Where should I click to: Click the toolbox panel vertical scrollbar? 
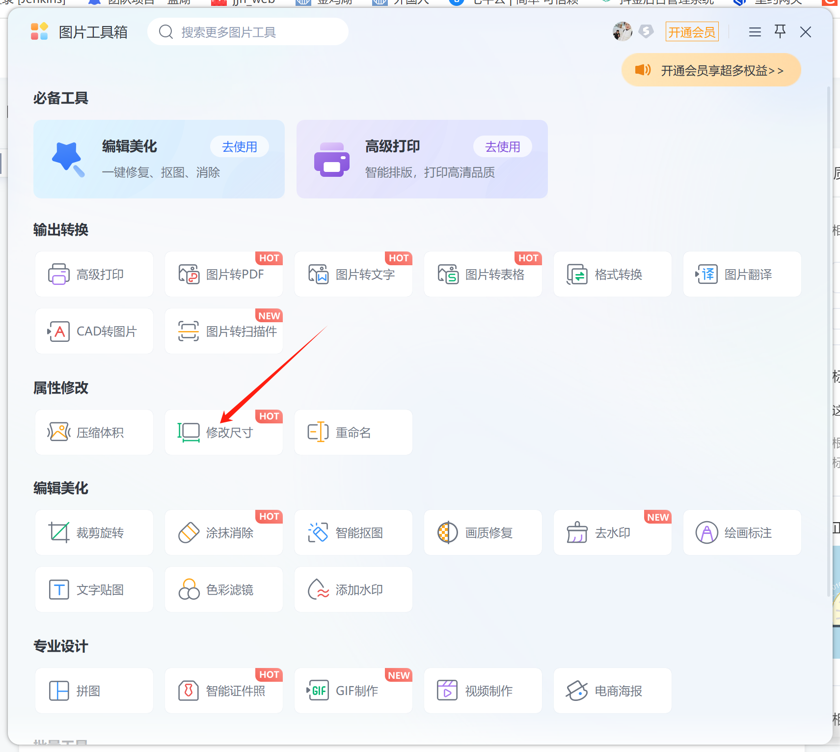(x=829, y=341)
